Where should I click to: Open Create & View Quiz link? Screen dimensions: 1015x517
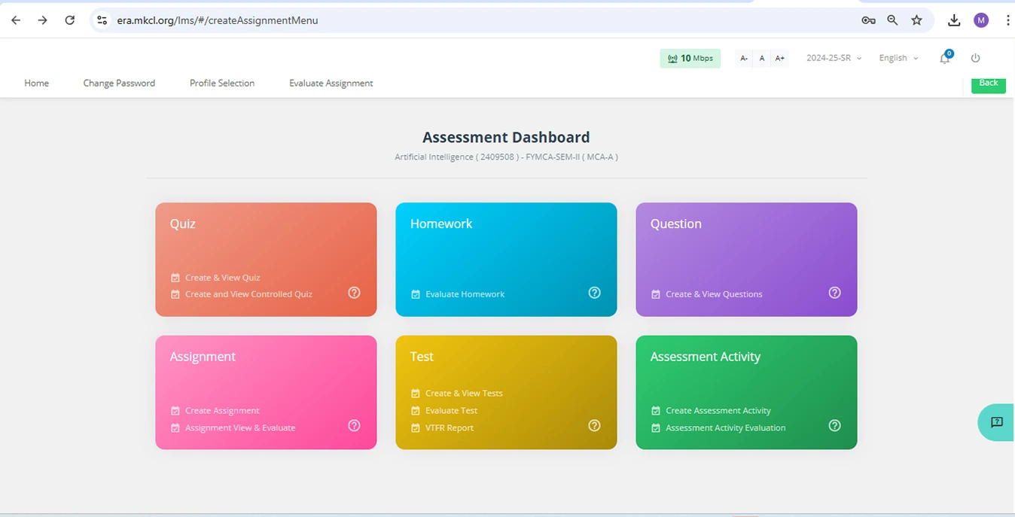(222, 278)
